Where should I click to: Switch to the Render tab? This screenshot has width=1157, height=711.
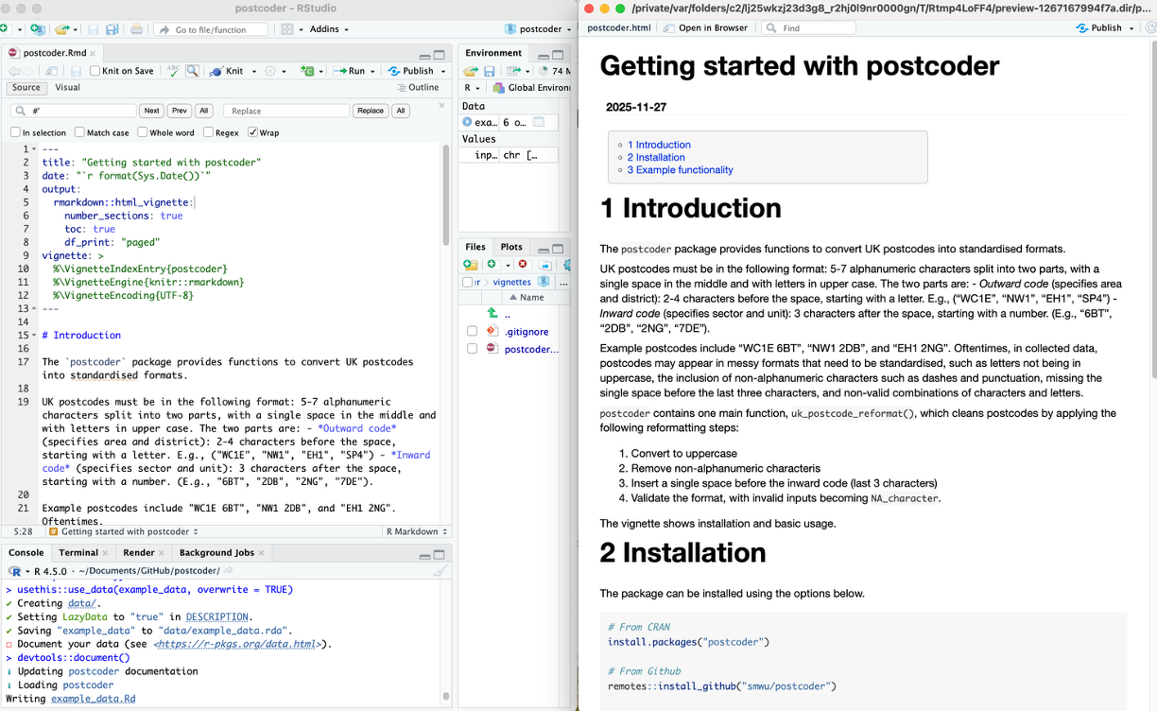(x=139, y=552)
